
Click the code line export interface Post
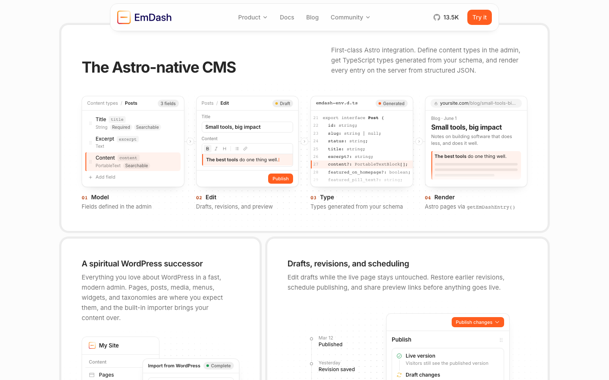tap(353, 118)
